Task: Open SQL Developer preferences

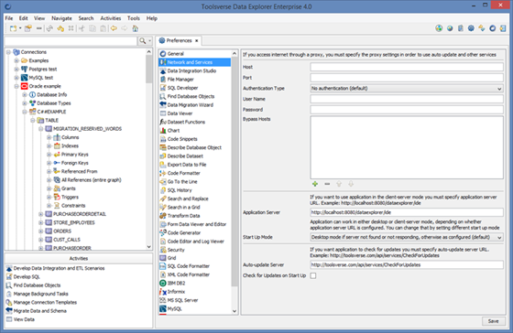Action: pyautogui.click(x=182, y=88)
